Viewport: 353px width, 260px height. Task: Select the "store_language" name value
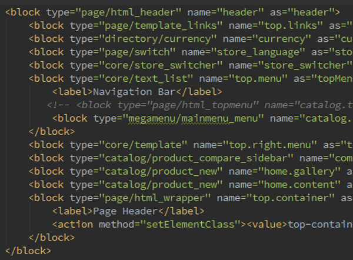click(258, 52)
